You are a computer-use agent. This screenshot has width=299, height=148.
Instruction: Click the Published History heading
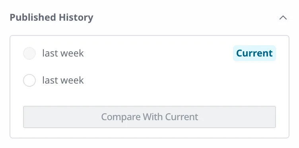[51, 18]
